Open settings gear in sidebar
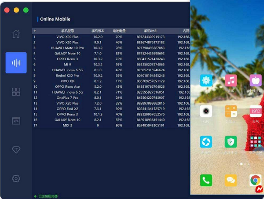Screen dimensions: 264x199 [16, 178]
